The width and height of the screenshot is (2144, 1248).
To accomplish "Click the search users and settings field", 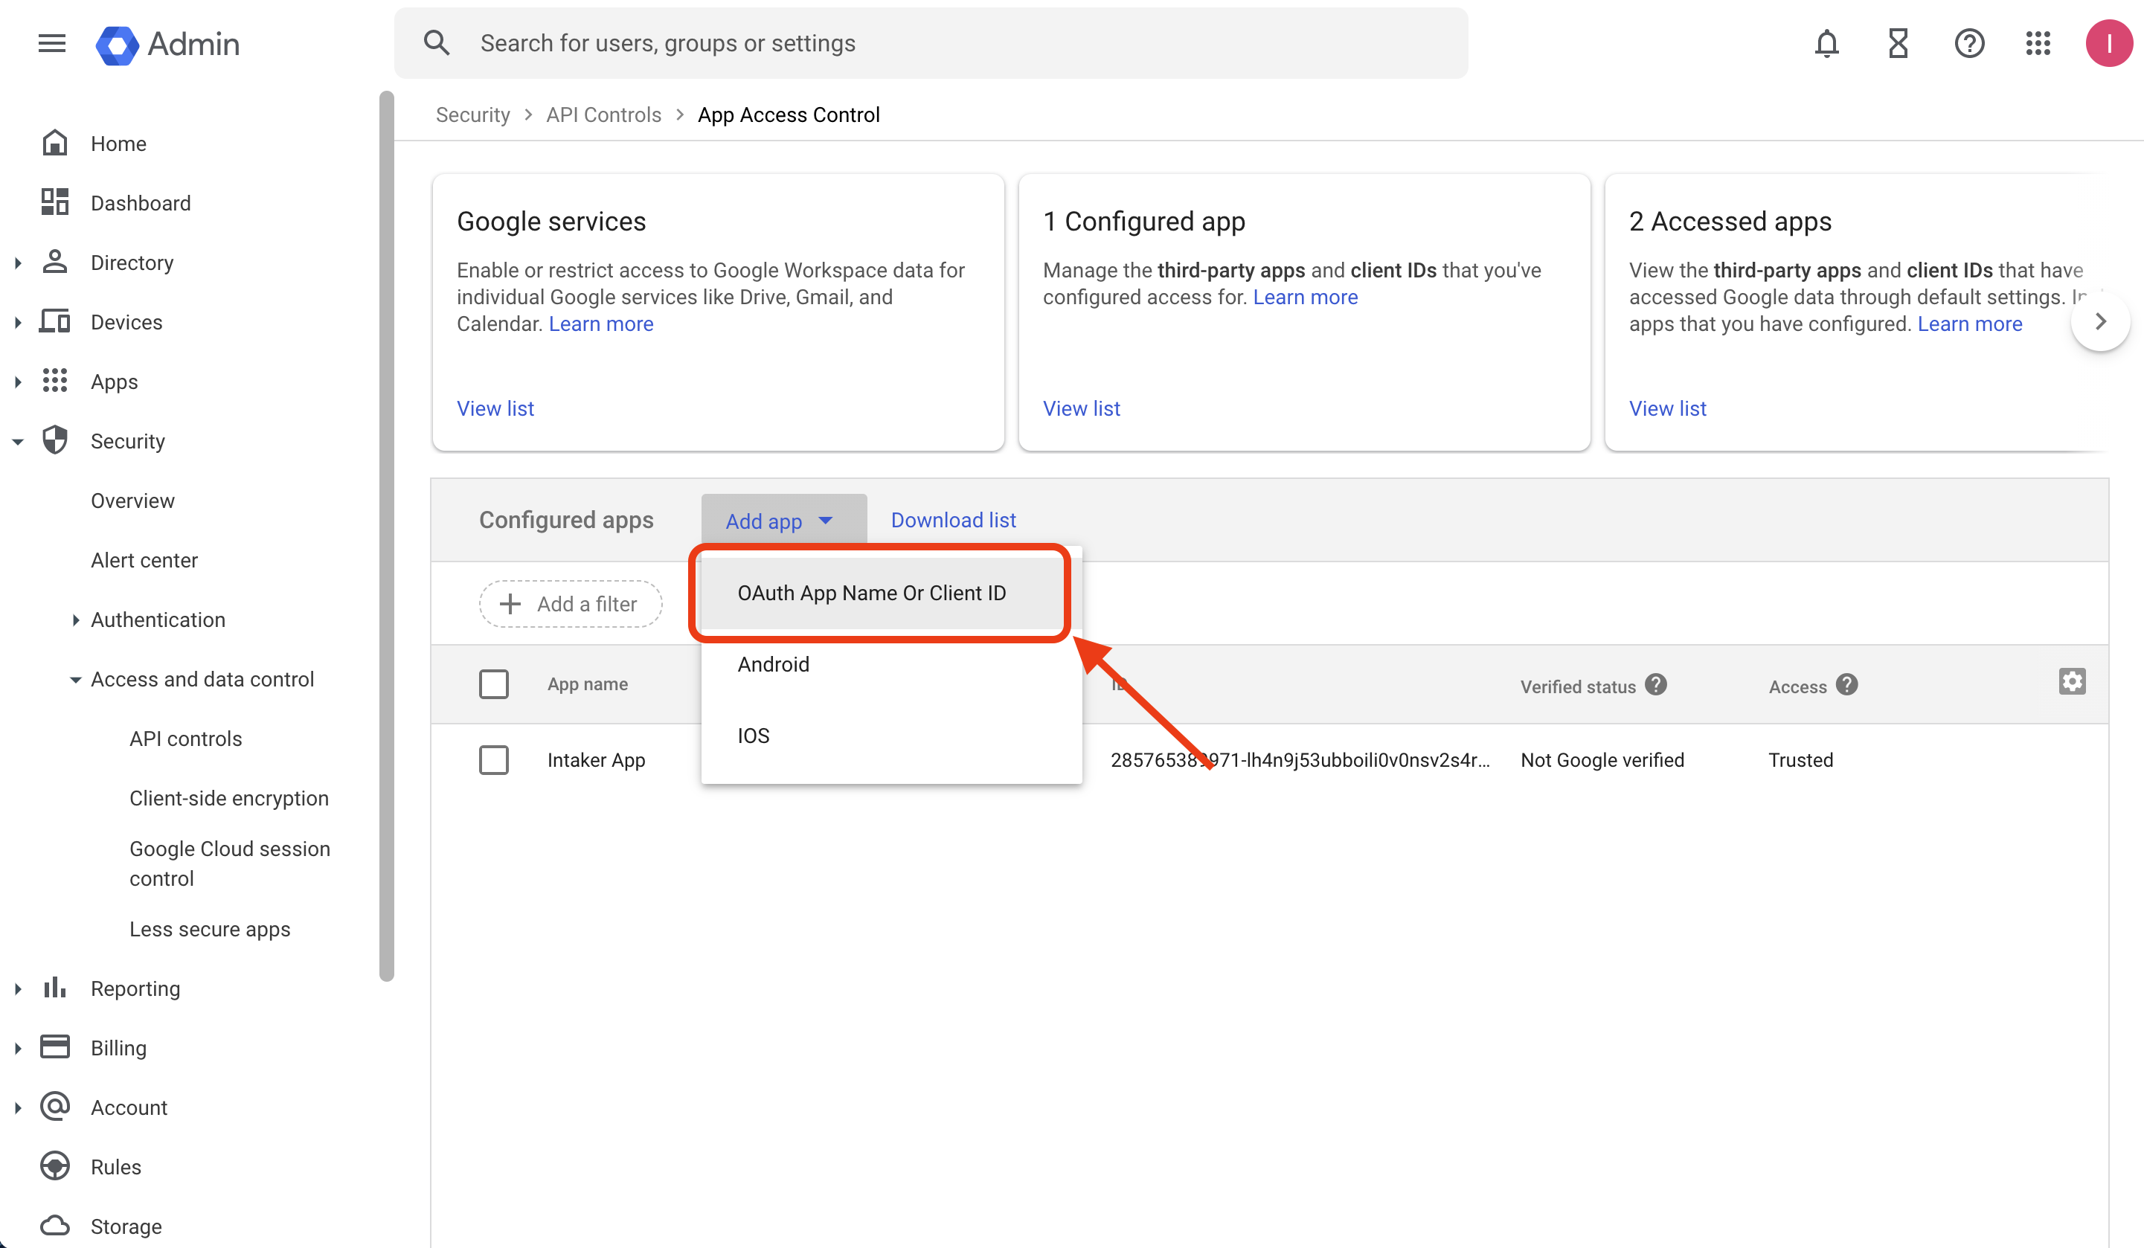I will point(930,43).
